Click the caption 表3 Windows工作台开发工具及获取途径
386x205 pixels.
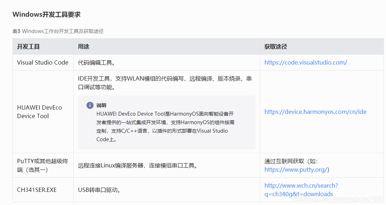(58, 31)
